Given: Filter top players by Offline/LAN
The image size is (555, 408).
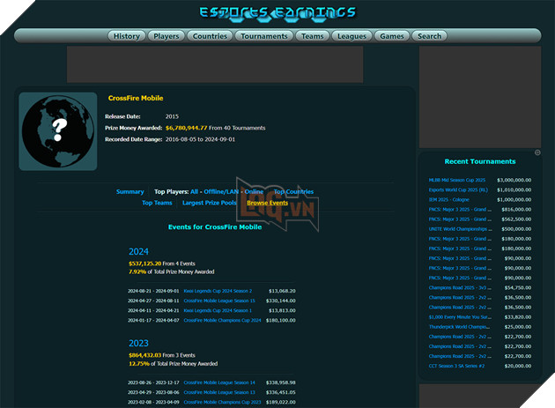Looking at the screenshot, I should pos(222,191).
